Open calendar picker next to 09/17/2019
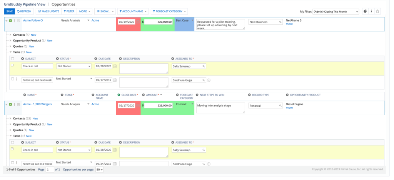 click(115, 80)
